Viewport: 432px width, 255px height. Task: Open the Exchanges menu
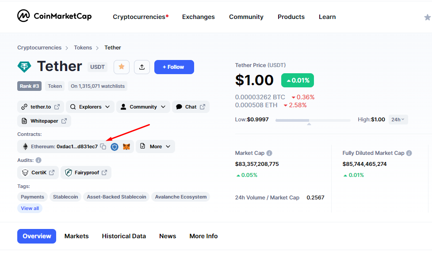[199, 17]
